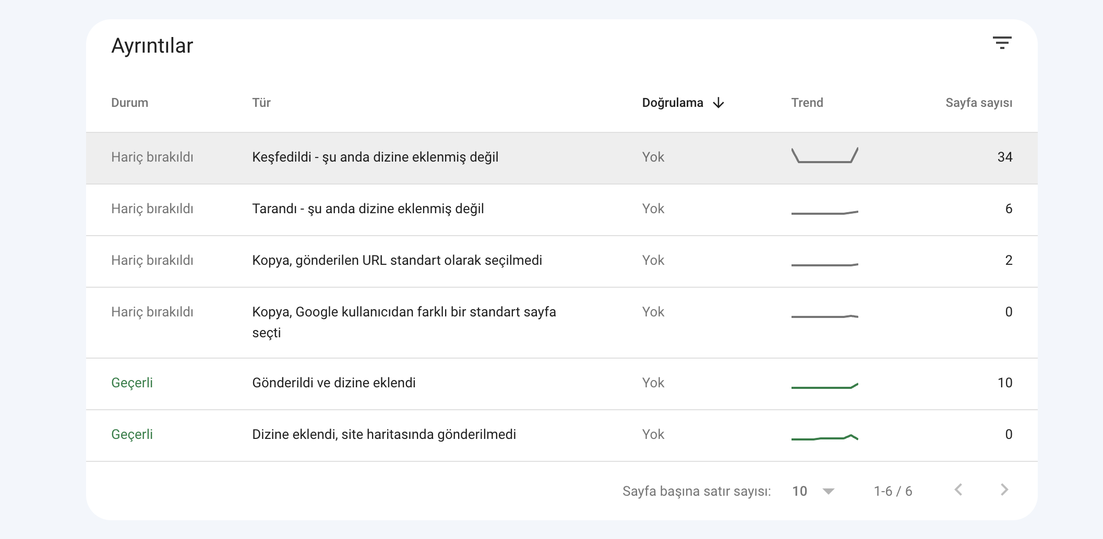Click trend sparkline of Dizine eklendi row
Screen dimensions: 1103x539
(824, 437)
